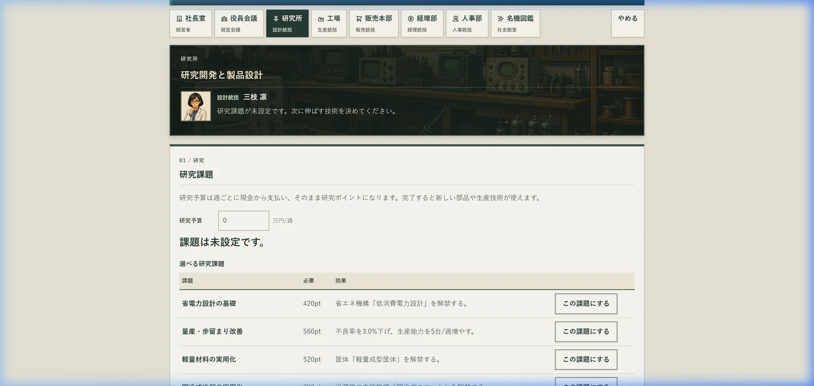Open the 人事部 tab
Screen dimensions: 814x386
[467, 23]
